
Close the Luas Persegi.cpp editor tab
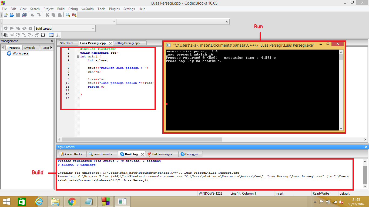pos(110,43)
